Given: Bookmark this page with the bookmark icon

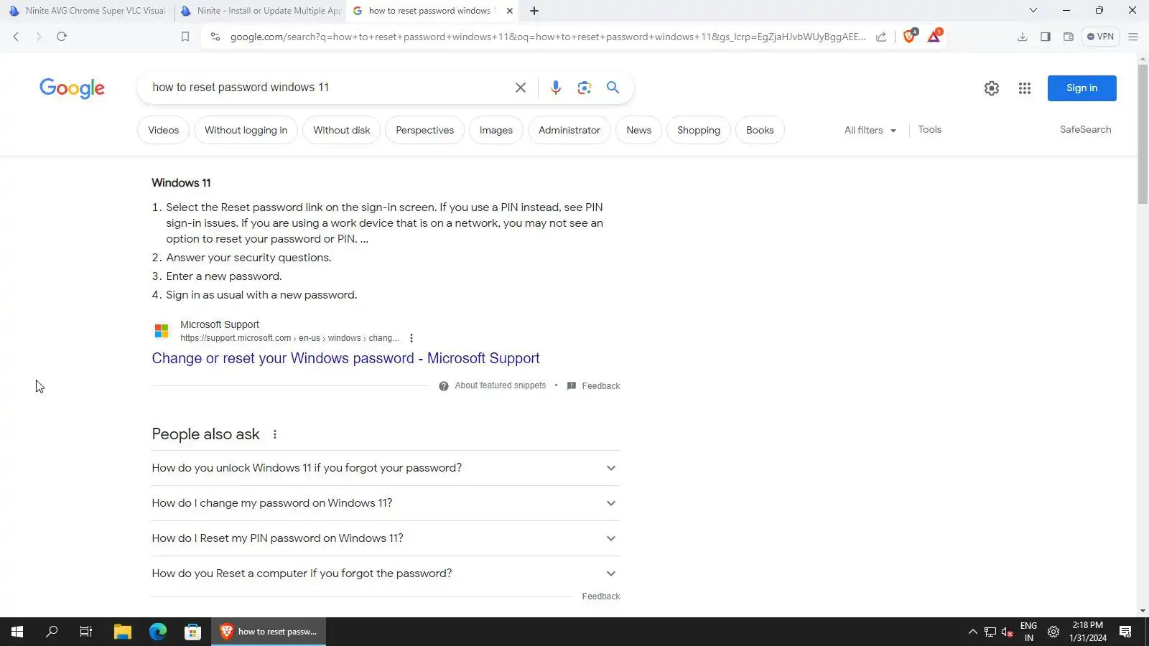Looking at the screenshot, I should 185,37.
